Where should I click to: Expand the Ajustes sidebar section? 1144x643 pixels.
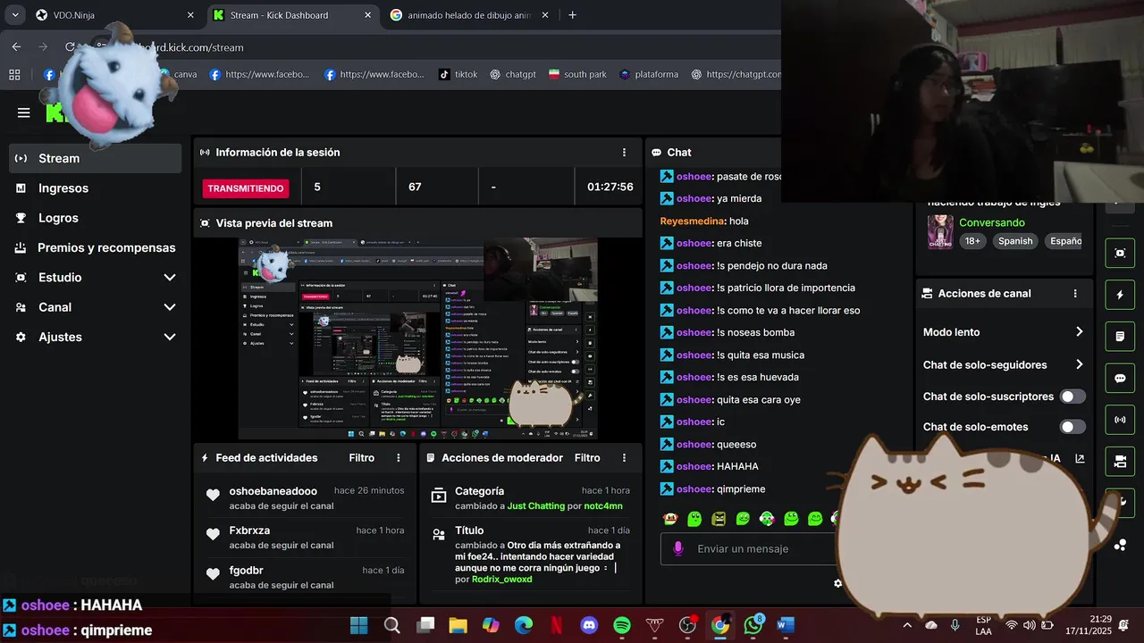click(x=170, y=337)
